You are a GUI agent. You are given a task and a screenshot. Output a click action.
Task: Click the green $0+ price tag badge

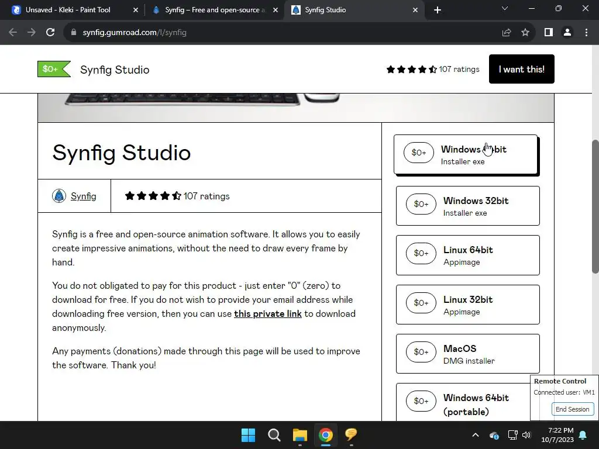[54, 69]
